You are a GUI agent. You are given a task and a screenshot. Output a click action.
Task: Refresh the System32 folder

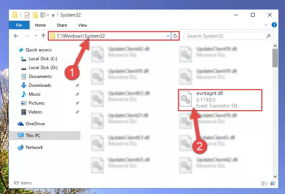pos(175,36)
